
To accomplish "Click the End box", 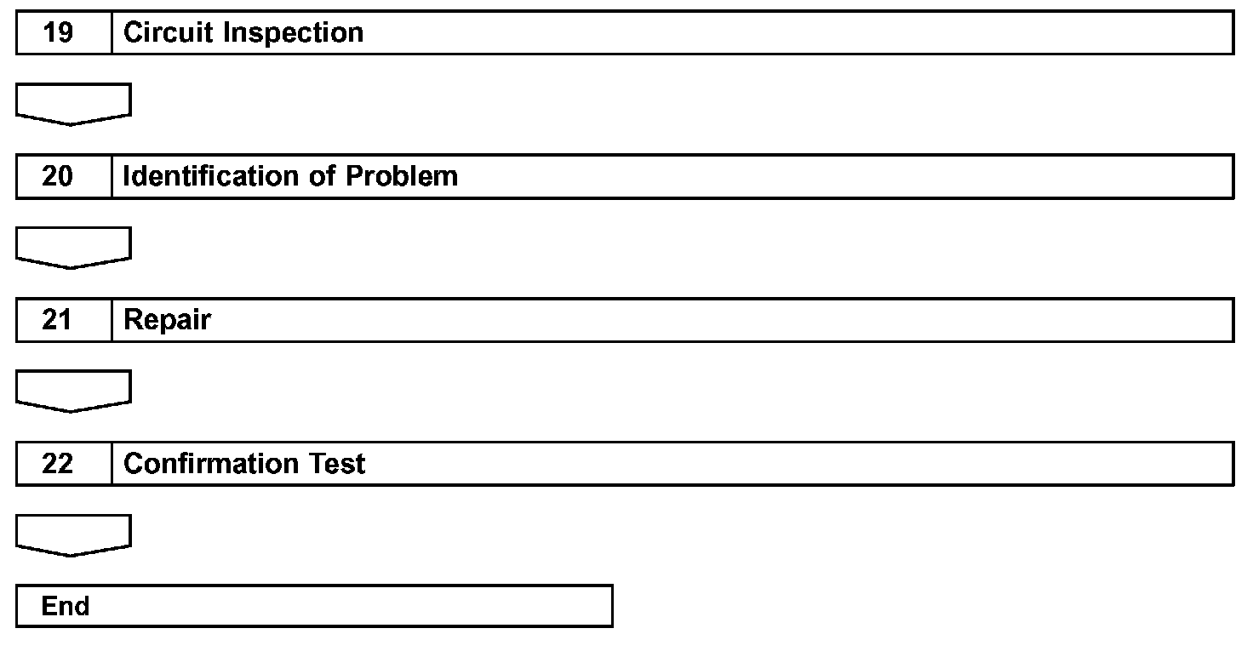I will [x=314, y=606].
